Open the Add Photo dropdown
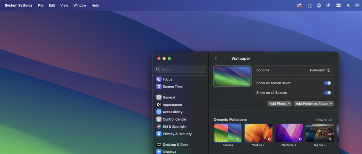This screenshot has width=362, height=154. (x=279, y=104)
